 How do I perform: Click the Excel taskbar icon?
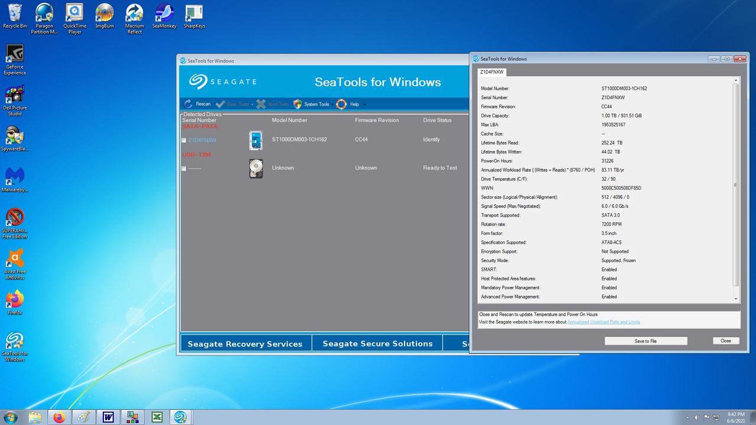pos(157,417)
